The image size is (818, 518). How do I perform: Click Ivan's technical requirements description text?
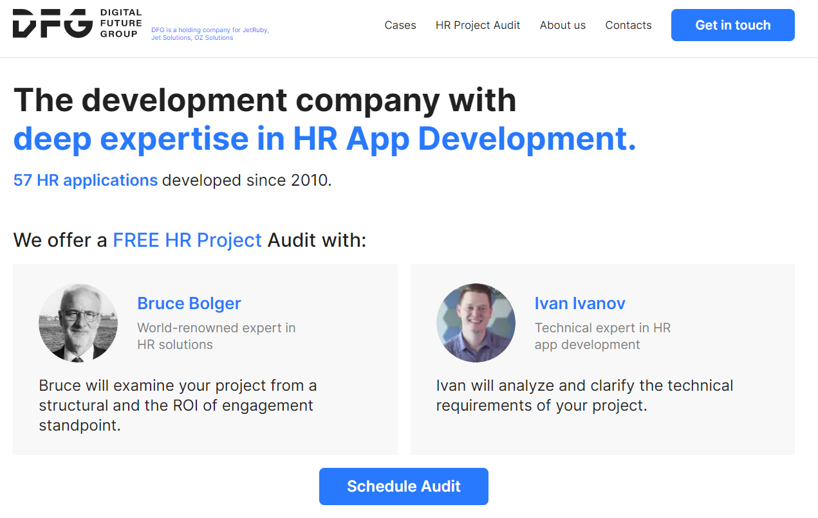(x=584, y=396)
